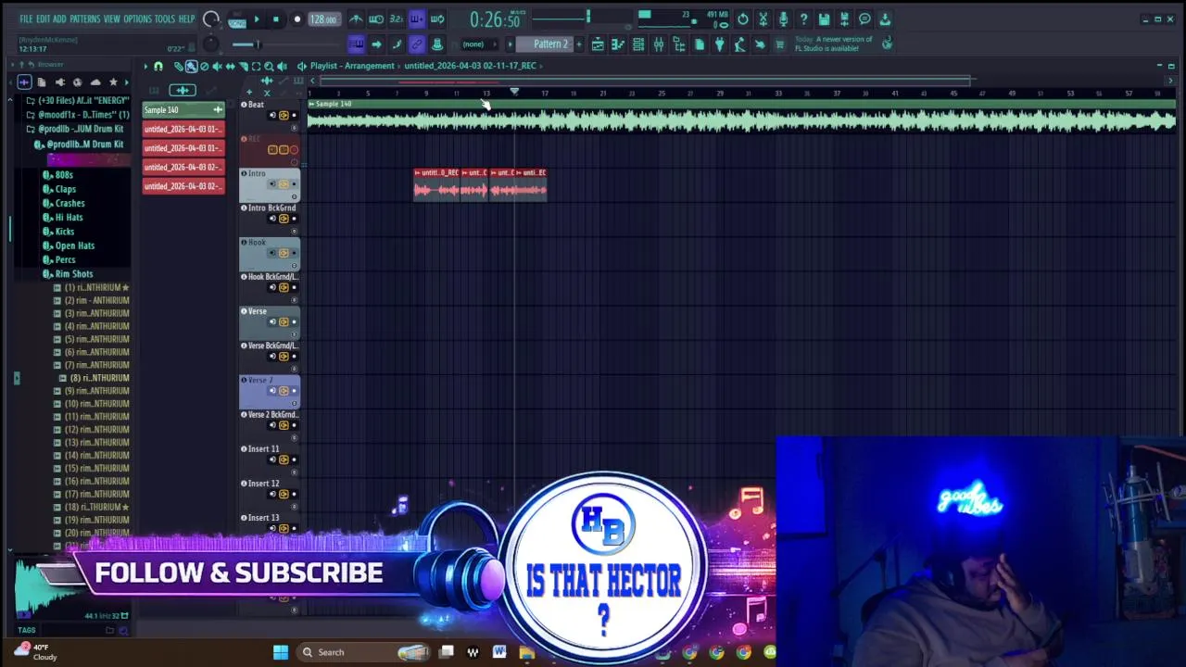Switch the Pat/Song mode button
The height and width of the screenshot is (667, 1186).
click(x=236, y=19)
